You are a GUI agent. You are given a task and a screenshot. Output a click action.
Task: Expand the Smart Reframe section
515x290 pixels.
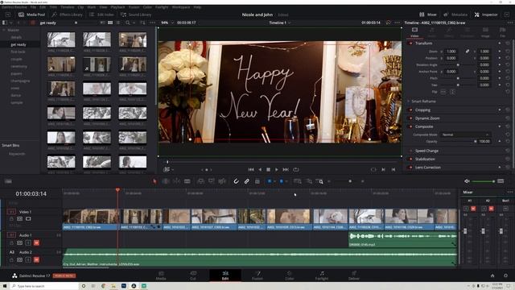(x=424, y=101)
